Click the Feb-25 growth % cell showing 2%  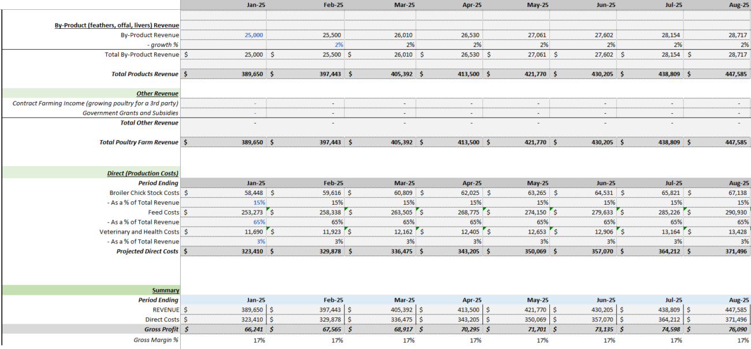(339, 45)
